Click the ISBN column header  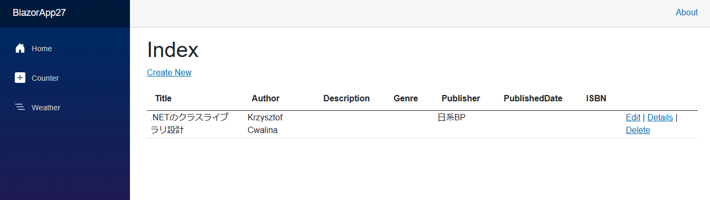point(596,98)
